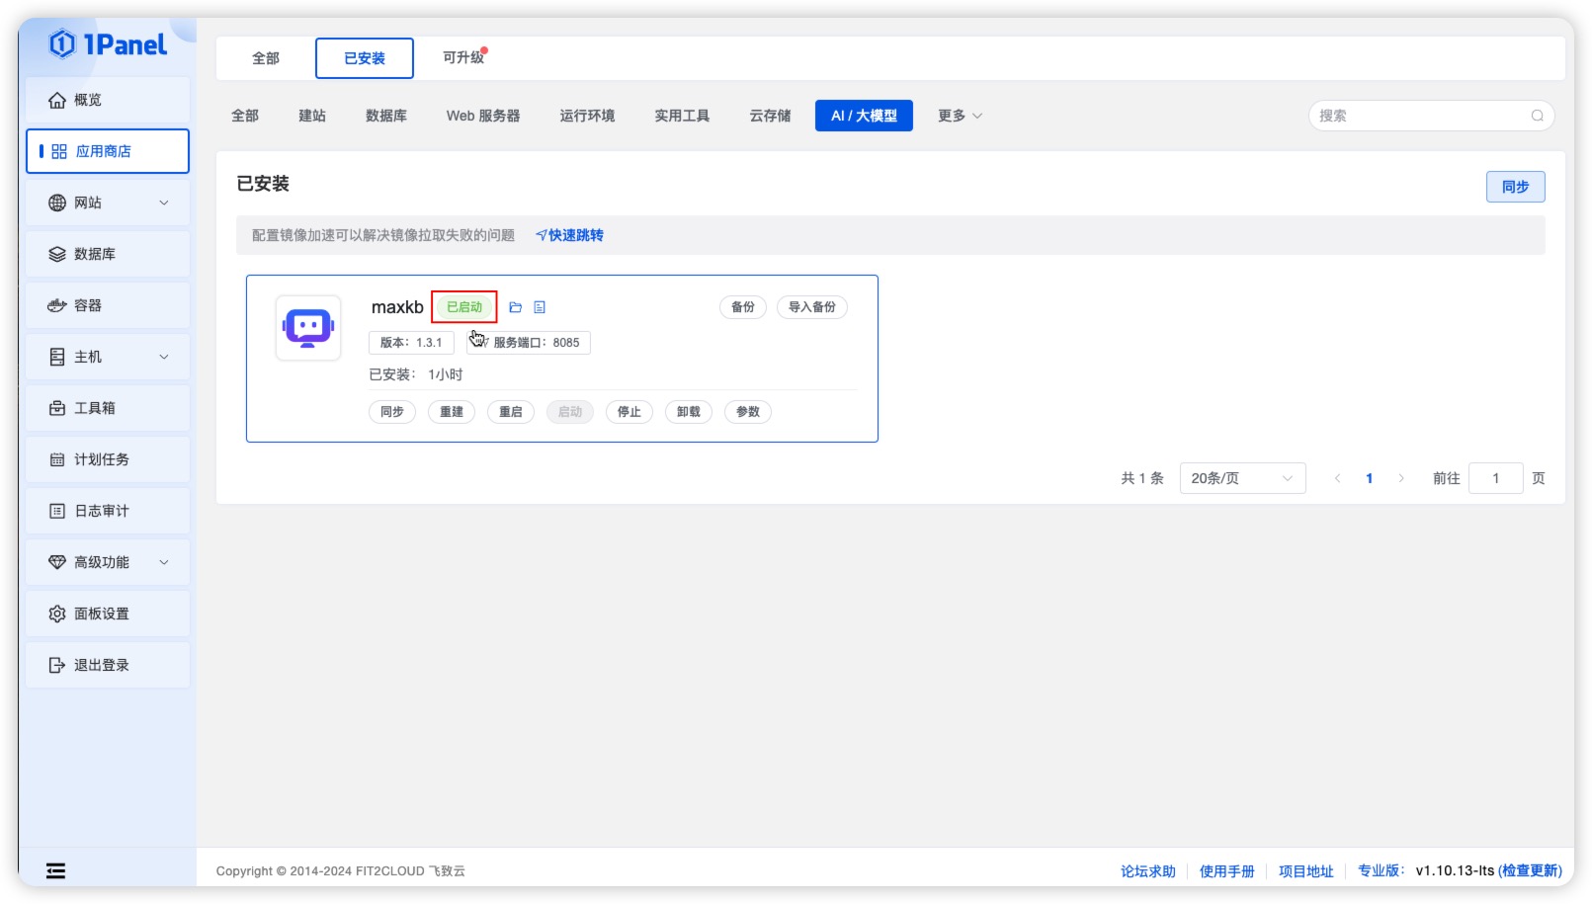1592x904 pixels.
Task: Click the 停止 button to stop maxkb
Action: pyautogui.click(x=629, y=412)
